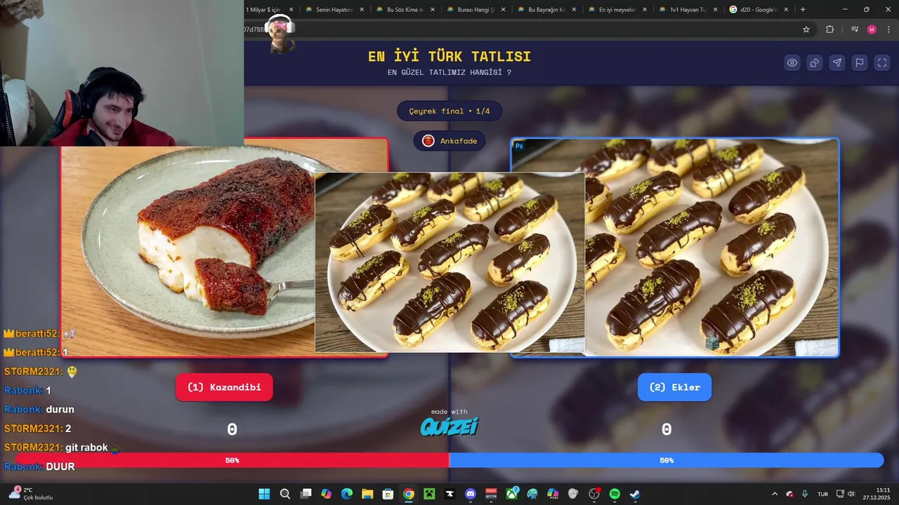Open volume control in system tray
The height and width of the screenshot is (505, 899).
pyautogui.click(x=851, y=494)
